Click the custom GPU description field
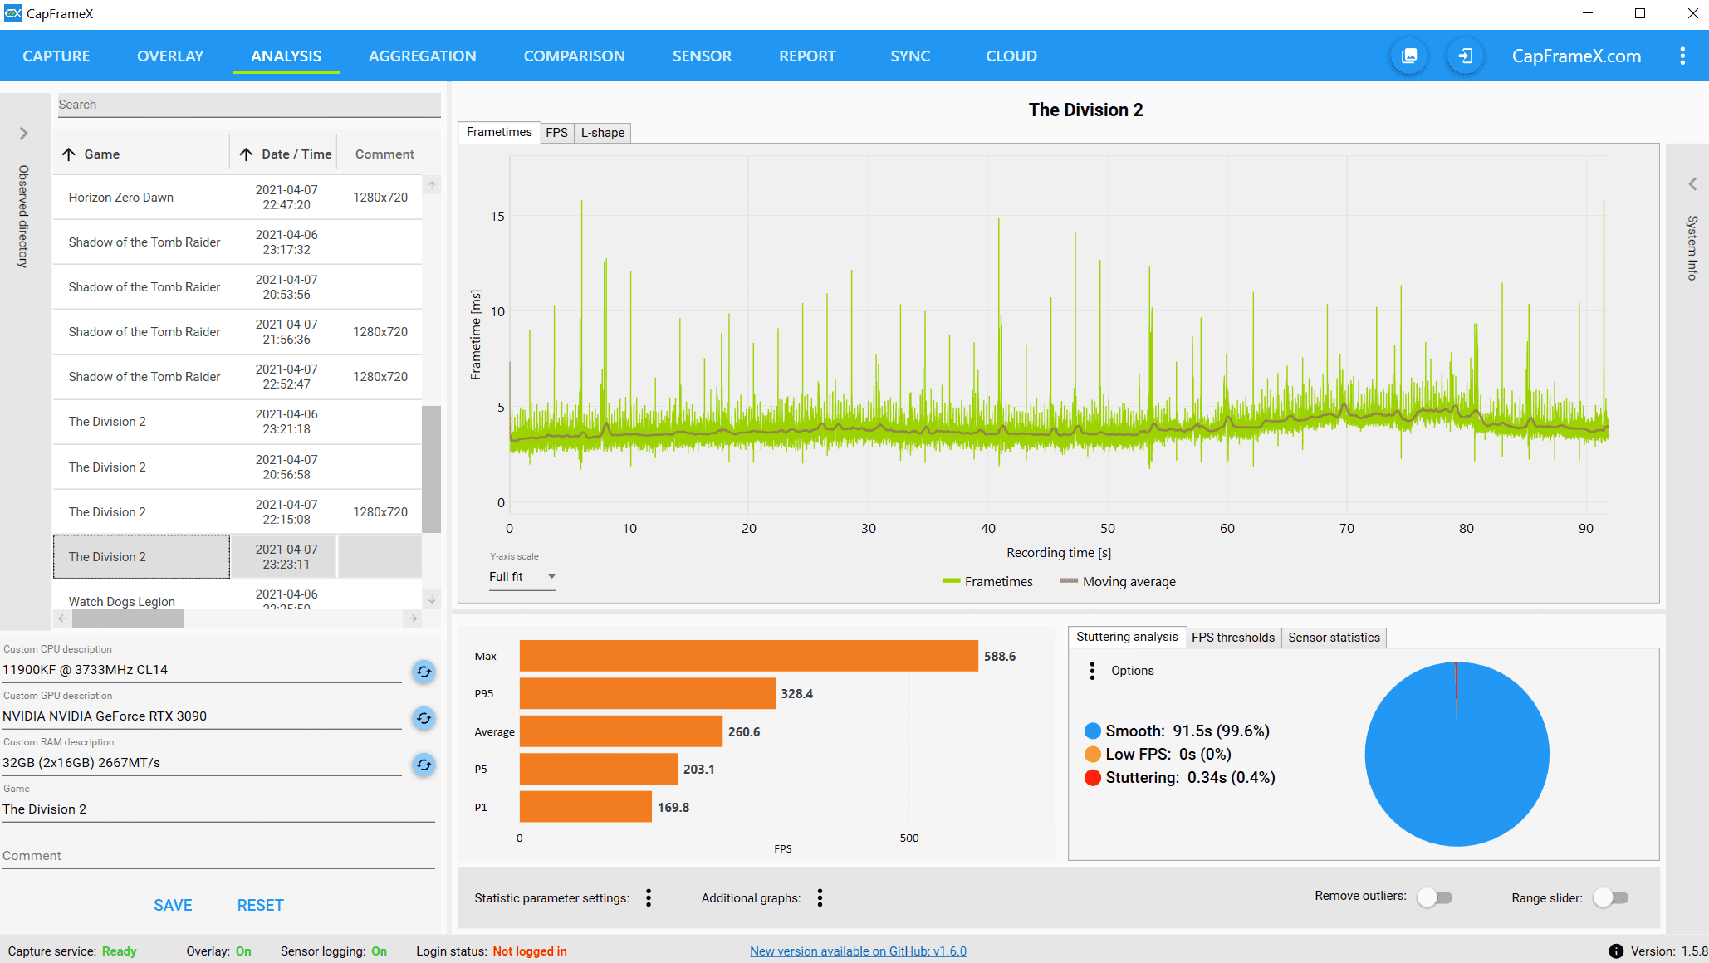The height and width of the screenshot is (963, 1709). pyautogui.click(x=202, y=716)
